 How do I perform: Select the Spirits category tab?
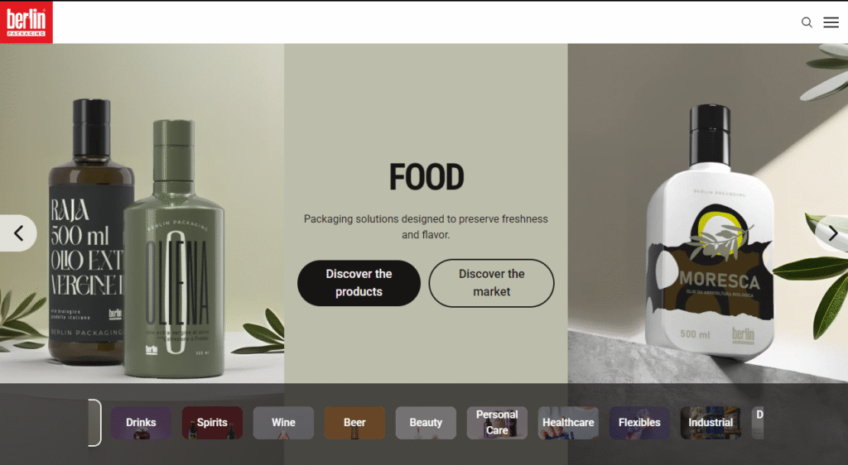(212, 422)
